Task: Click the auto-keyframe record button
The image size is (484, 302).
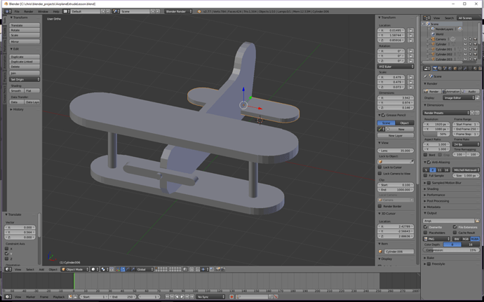Action: 231,297
